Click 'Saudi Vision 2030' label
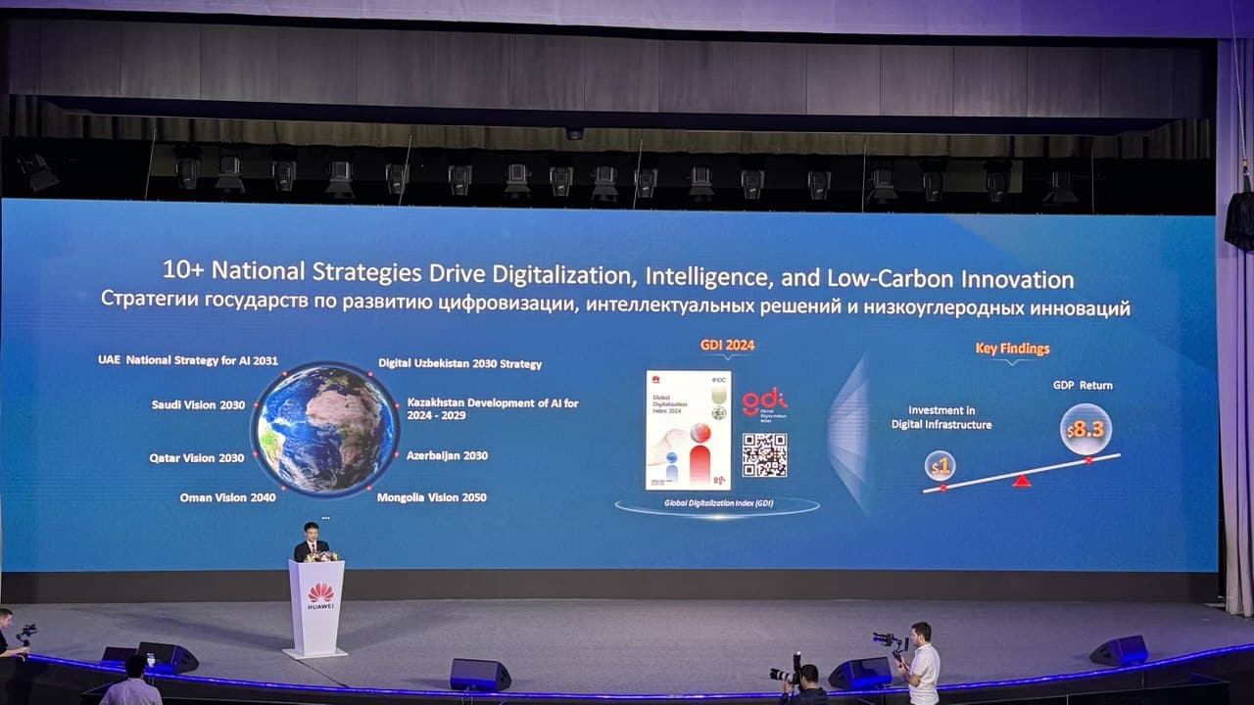1254x705 pixels. click(198, 404)
